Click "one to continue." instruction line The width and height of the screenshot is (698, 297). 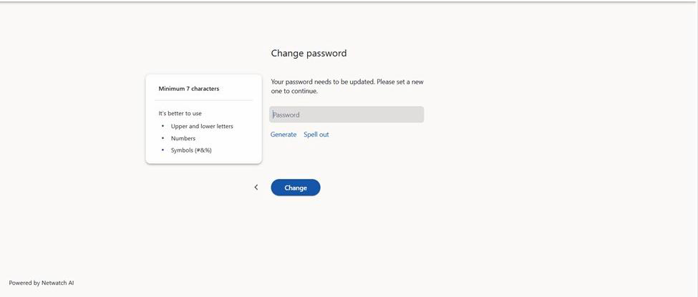294,91
